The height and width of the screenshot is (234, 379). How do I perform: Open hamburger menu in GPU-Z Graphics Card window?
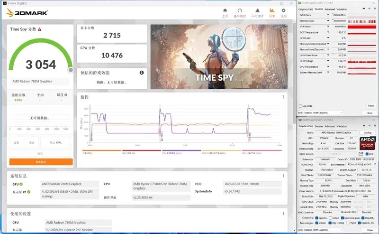coord(374,126)
